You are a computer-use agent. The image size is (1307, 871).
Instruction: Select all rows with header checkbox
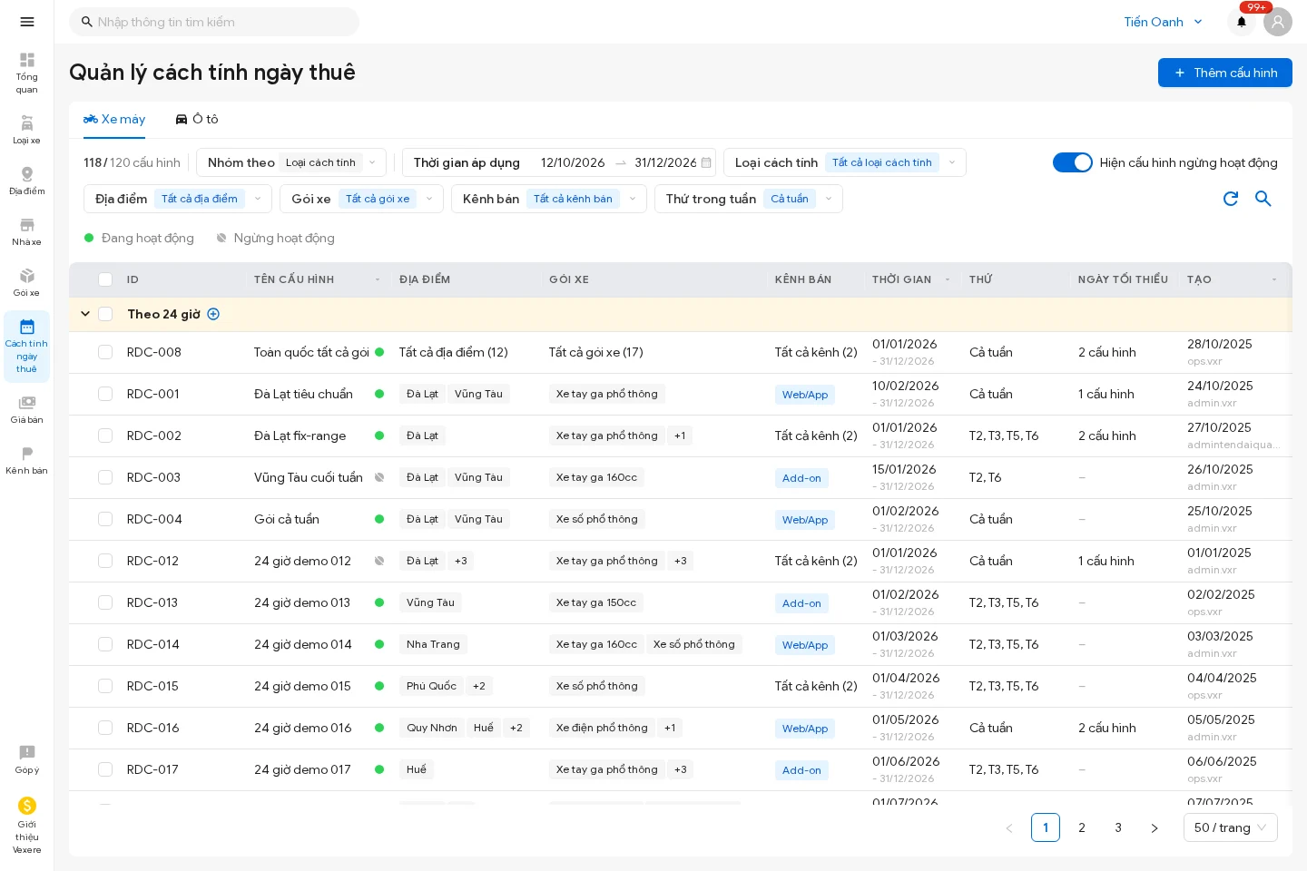coord(105,279)
